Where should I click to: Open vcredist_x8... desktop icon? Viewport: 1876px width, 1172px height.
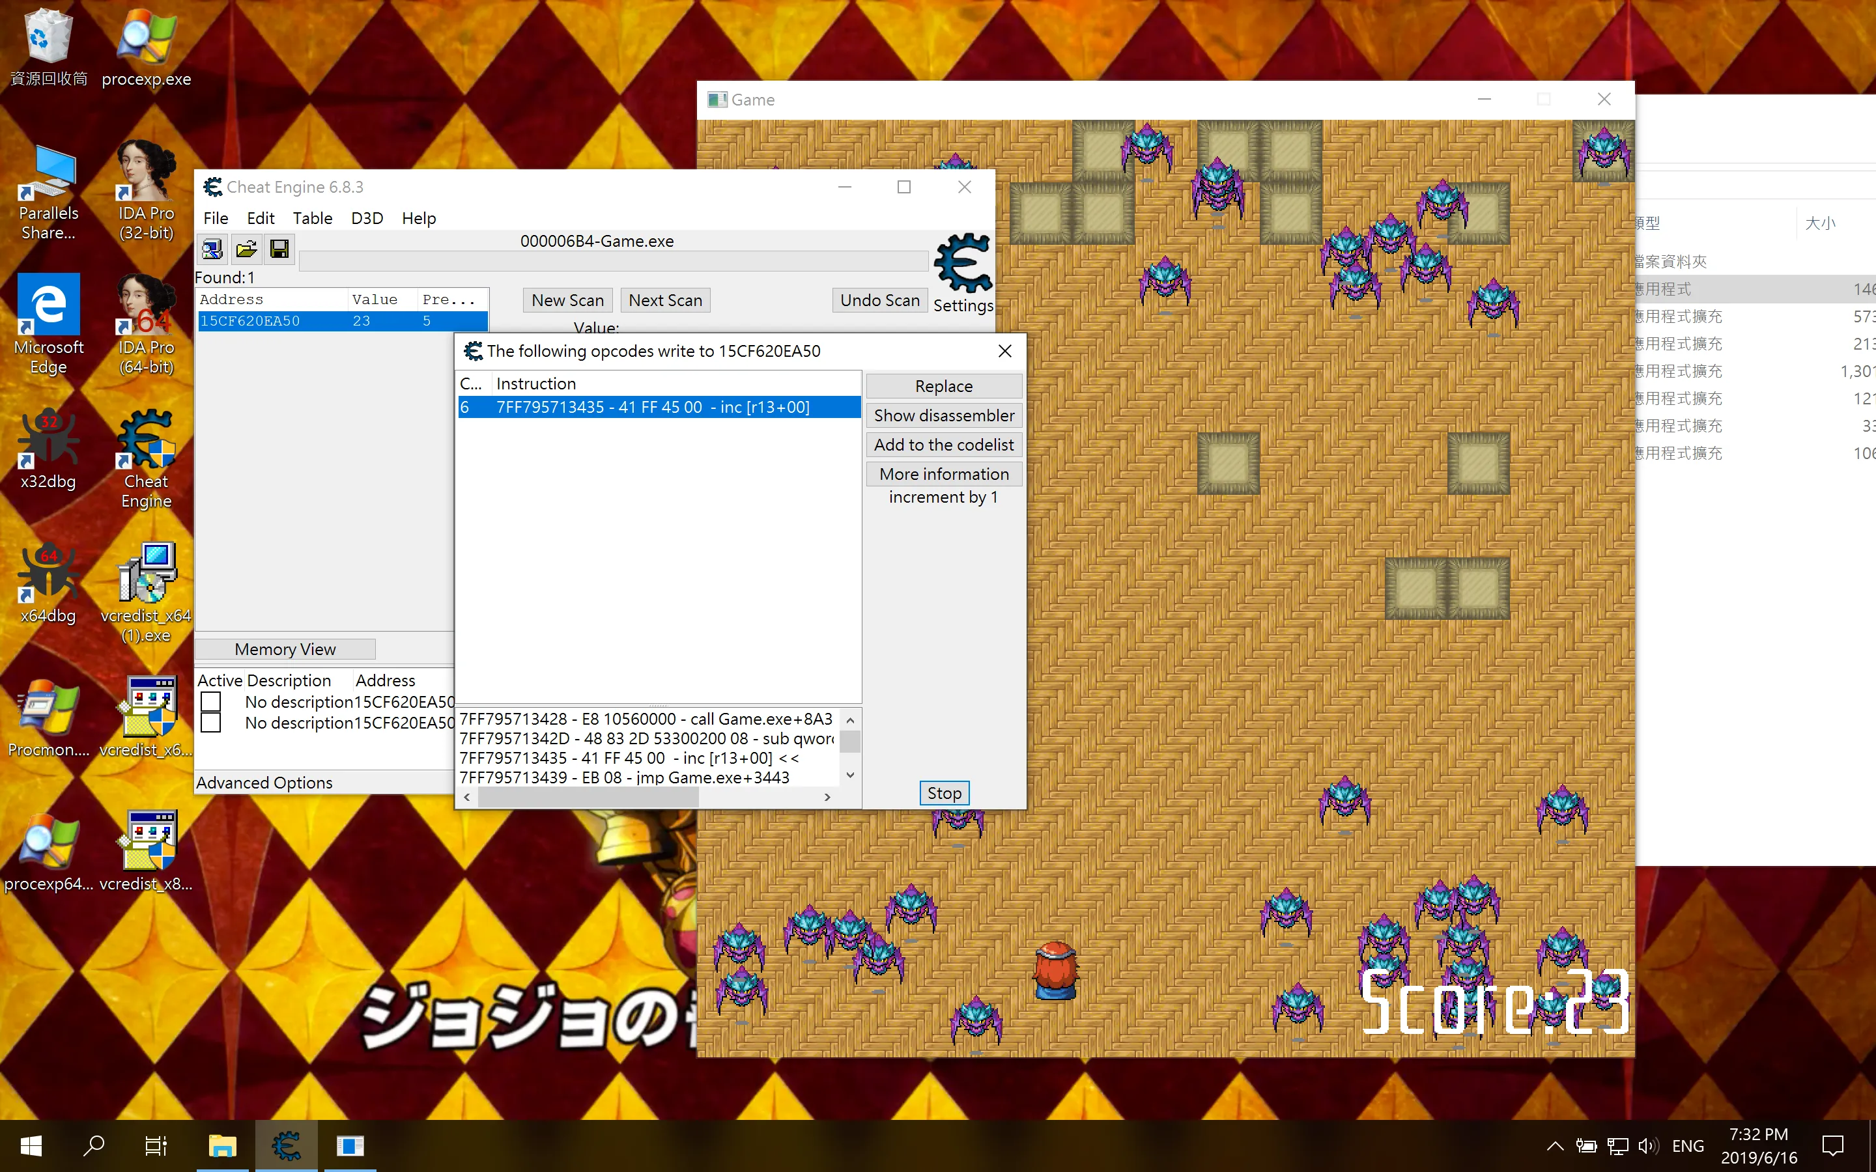[x=146, y=852]
